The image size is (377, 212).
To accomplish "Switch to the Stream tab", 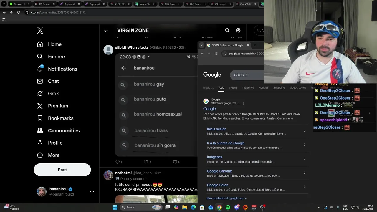I will [19, 4].
